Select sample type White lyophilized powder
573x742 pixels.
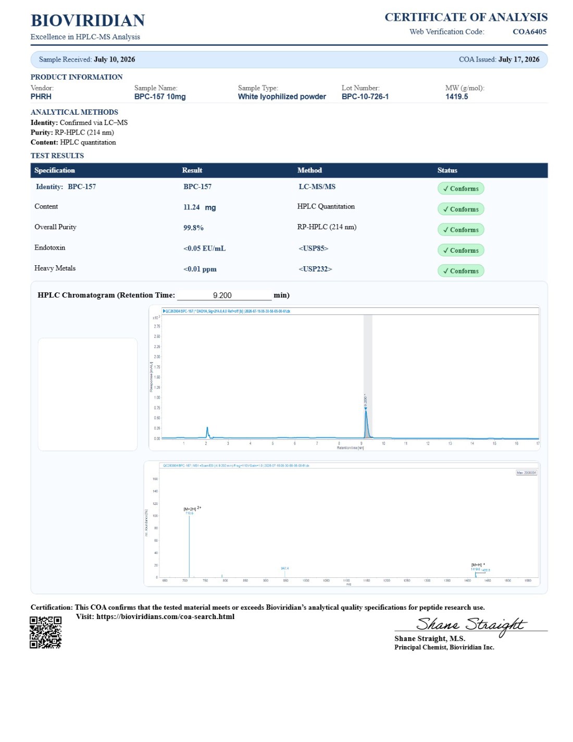(x=282, y=96)
